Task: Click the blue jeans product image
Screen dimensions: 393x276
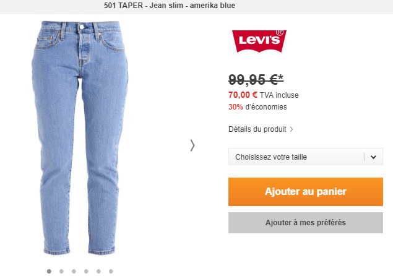Action: tap(80, 138)
